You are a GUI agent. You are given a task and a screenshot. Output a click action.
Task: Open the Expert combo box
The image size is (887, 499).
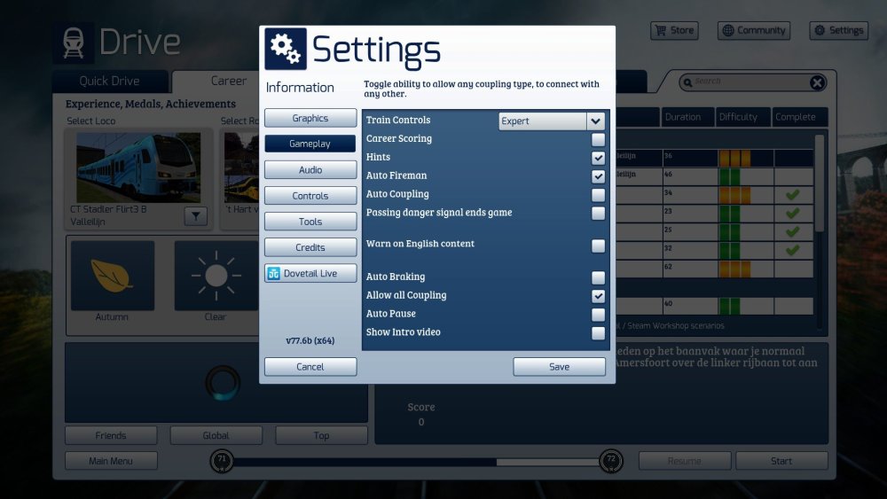point(543,121)
